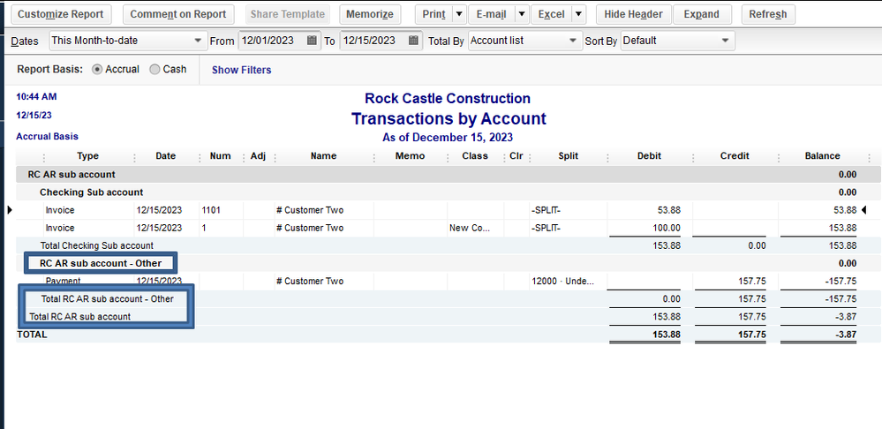The width and height of the screenshot is (882, 429).
Task: Open the From date calendar picker
Action: point(313,41)
